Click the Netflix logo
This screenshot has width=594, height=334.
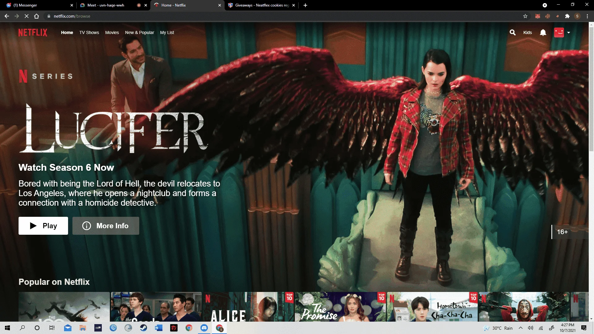click(33, 32)
